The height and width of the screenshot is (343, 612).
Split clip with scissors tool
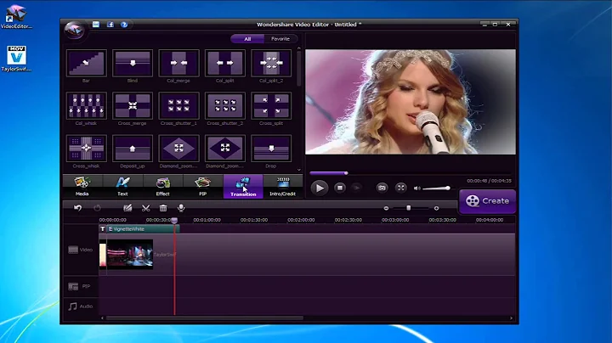146,208
